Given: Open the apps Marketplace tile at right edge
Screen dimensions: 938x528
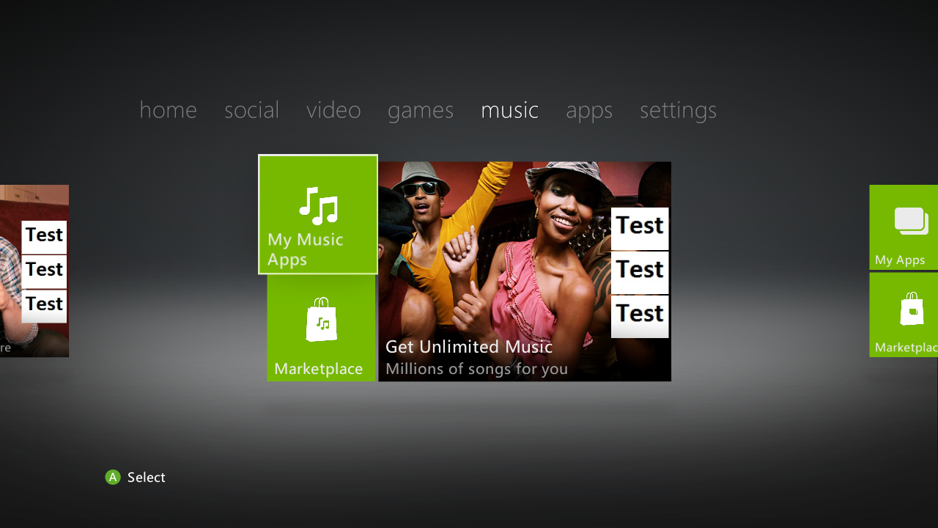Looking at the screenshot, I should point(904,315).
